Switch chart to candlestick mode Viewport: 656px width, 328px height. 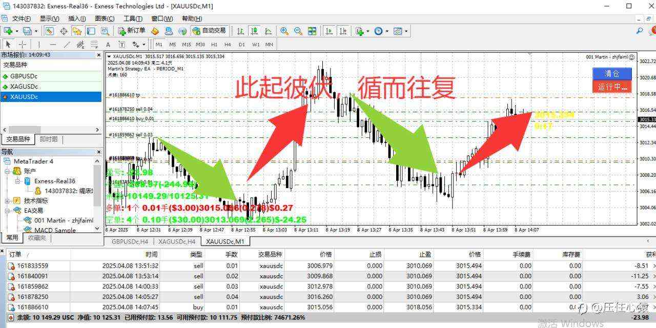(x=254, y=31)
